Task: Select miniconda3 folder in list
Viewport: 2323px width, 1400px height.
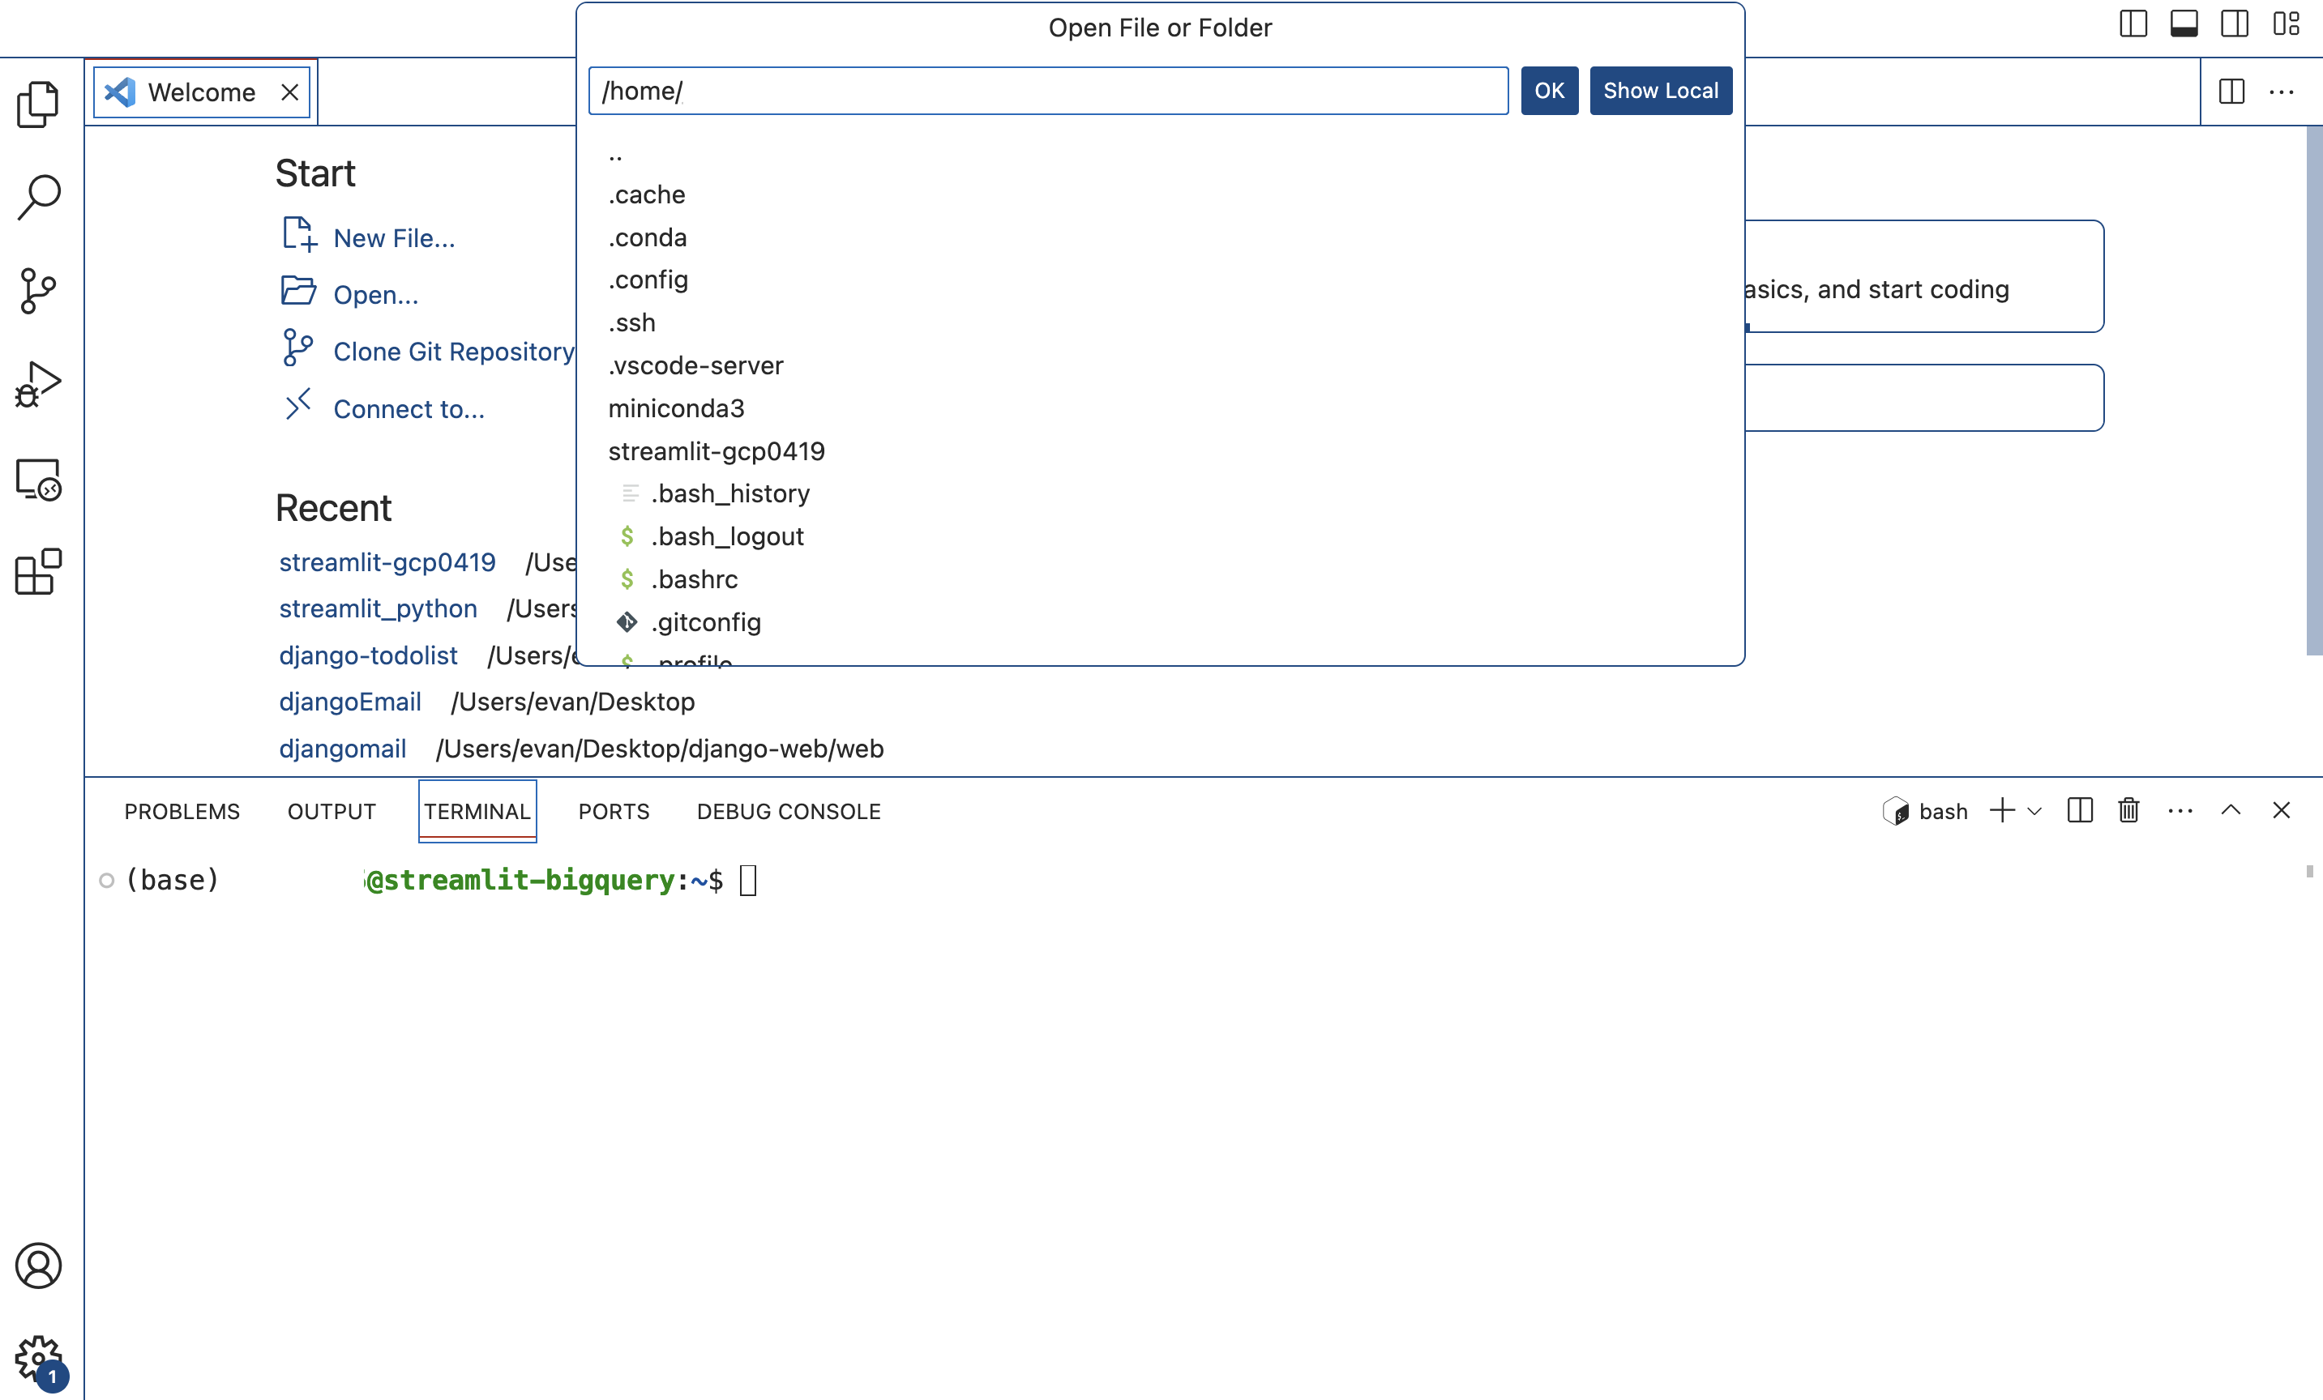Action: point(1160,409)
